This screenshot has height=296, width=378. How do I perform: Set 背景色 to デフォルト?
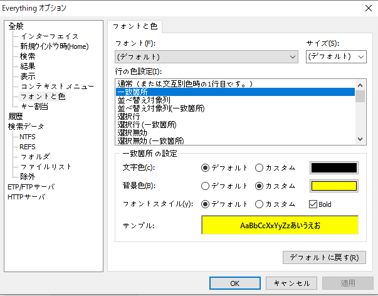click(224, 186)
